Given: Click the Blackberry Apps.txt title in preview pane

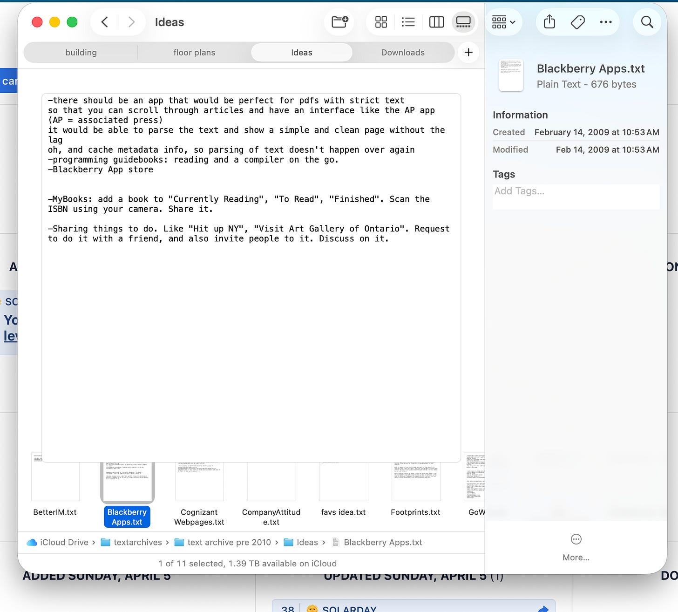Looking at the screenshot, I should (x=590, y=68).
